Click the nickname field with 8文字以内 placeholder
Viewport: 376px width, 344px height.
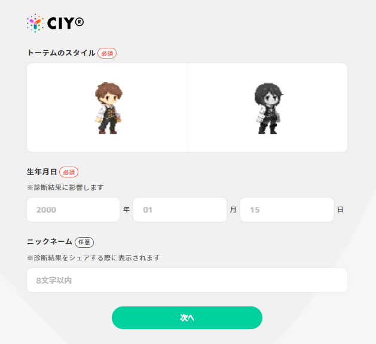[x=187, y=280]
